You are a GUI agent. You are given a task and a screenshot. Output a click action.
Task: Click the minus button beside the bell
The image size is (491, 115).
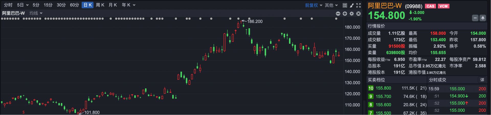(475, 18)
